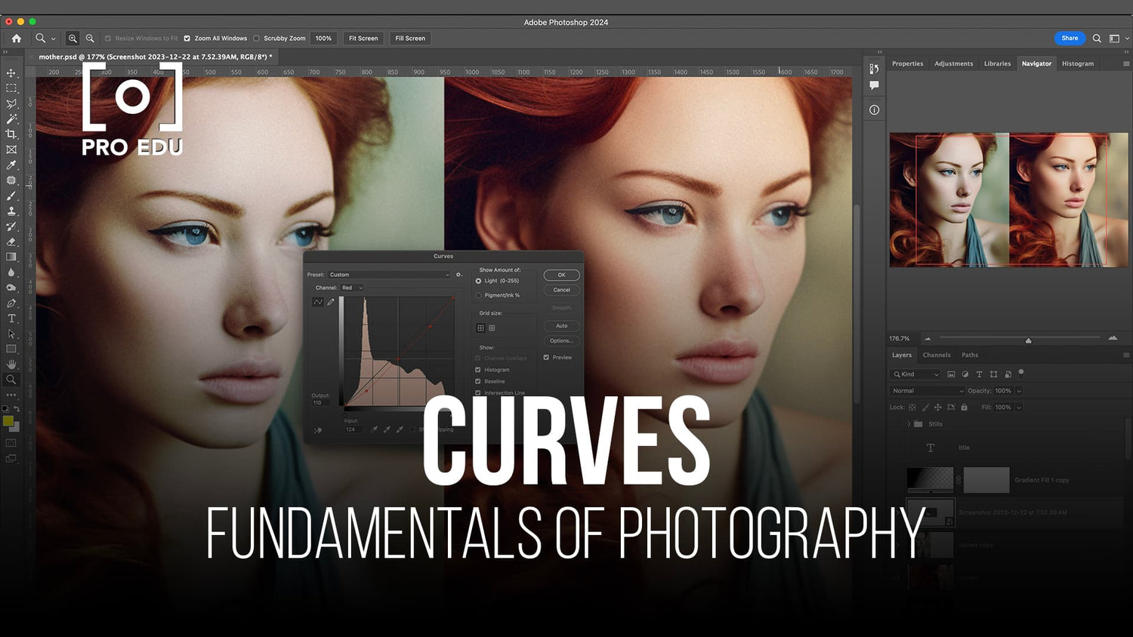Select the Move tool

pos(11,73)
